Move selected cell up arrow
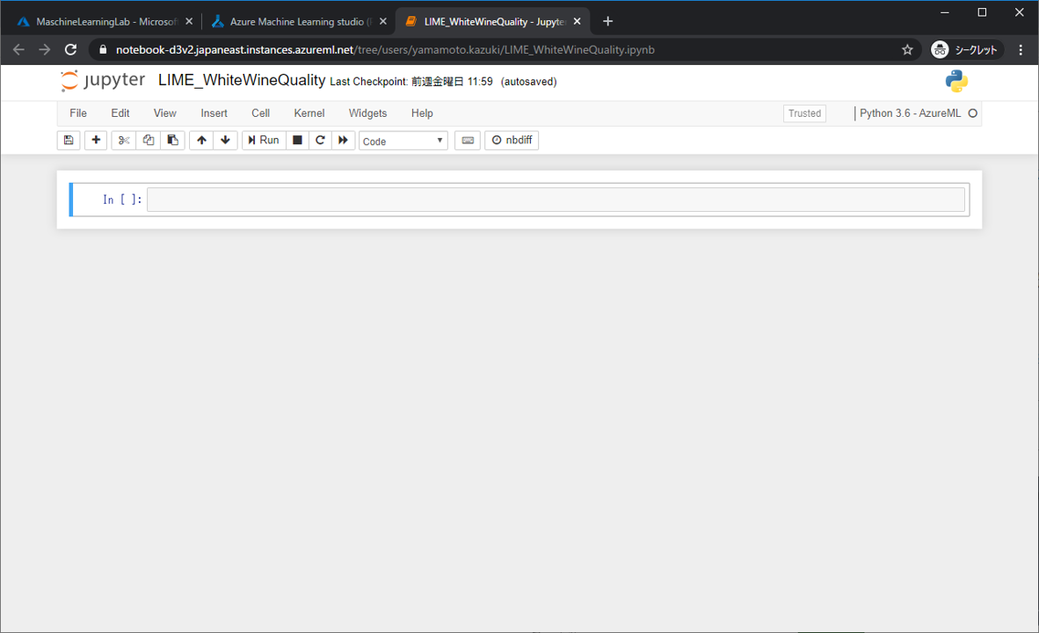1039x633 pixels. tap(202, 140)
